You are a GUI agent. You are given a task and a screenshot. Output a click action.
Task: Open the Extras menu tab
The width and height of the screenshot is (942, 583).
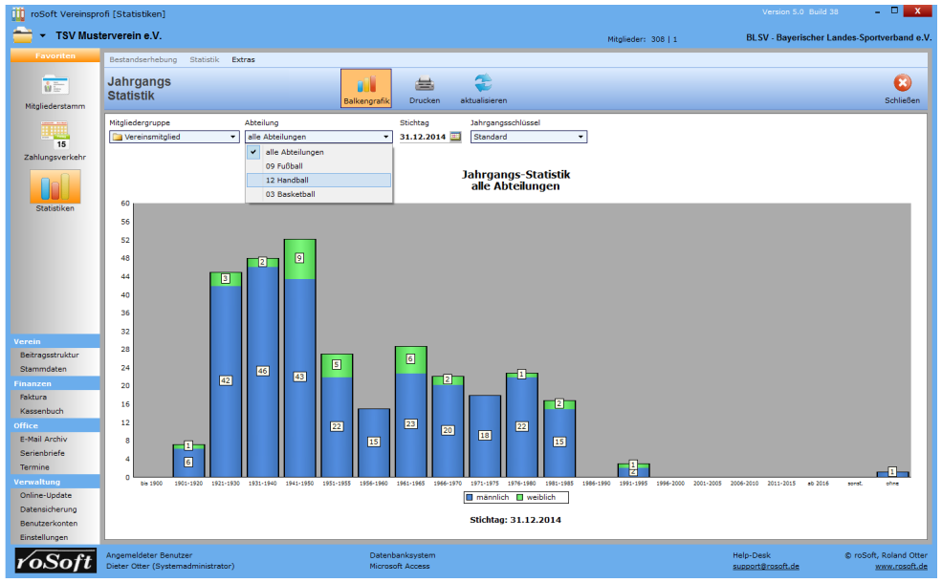[x=243, y=59]
